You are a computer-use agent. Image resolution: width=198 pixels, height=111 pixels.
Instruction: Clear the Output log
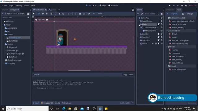point(131,75)
